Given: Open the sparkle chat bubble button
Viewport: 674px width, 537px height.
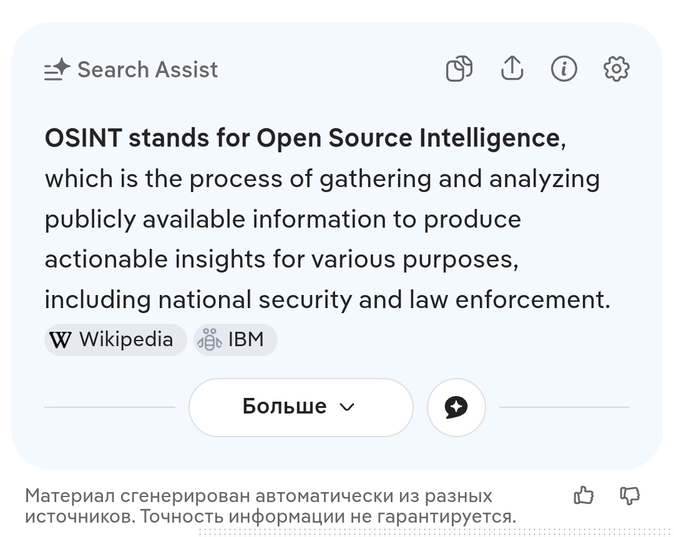Looking at the screenshot, I should pos(456,407).
